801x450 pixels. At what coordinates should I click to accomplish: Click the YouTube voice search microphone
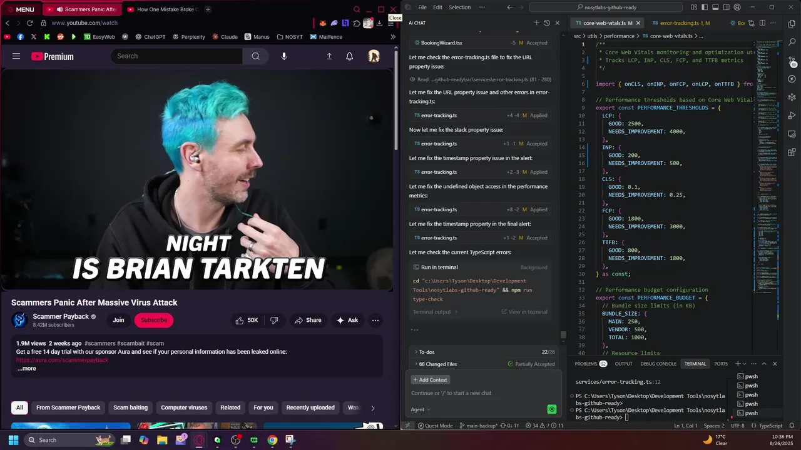[x=284, y=56]
